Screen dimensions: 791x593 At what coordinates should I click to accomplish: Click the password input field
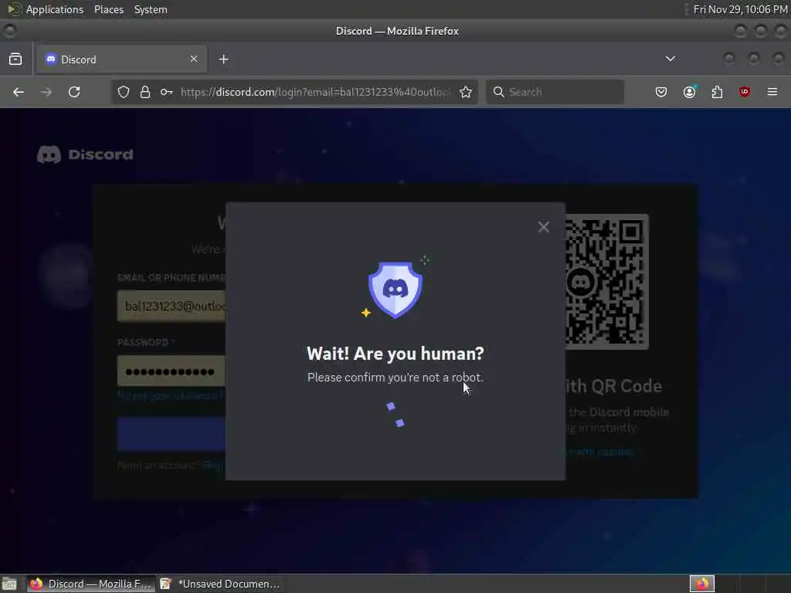[x=171, y=371]
